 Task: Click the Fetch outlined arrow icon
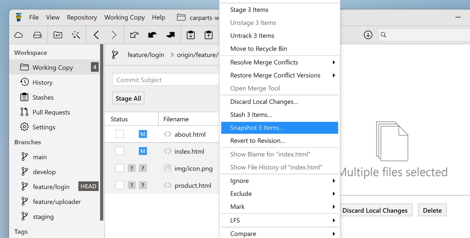point(134,35)
